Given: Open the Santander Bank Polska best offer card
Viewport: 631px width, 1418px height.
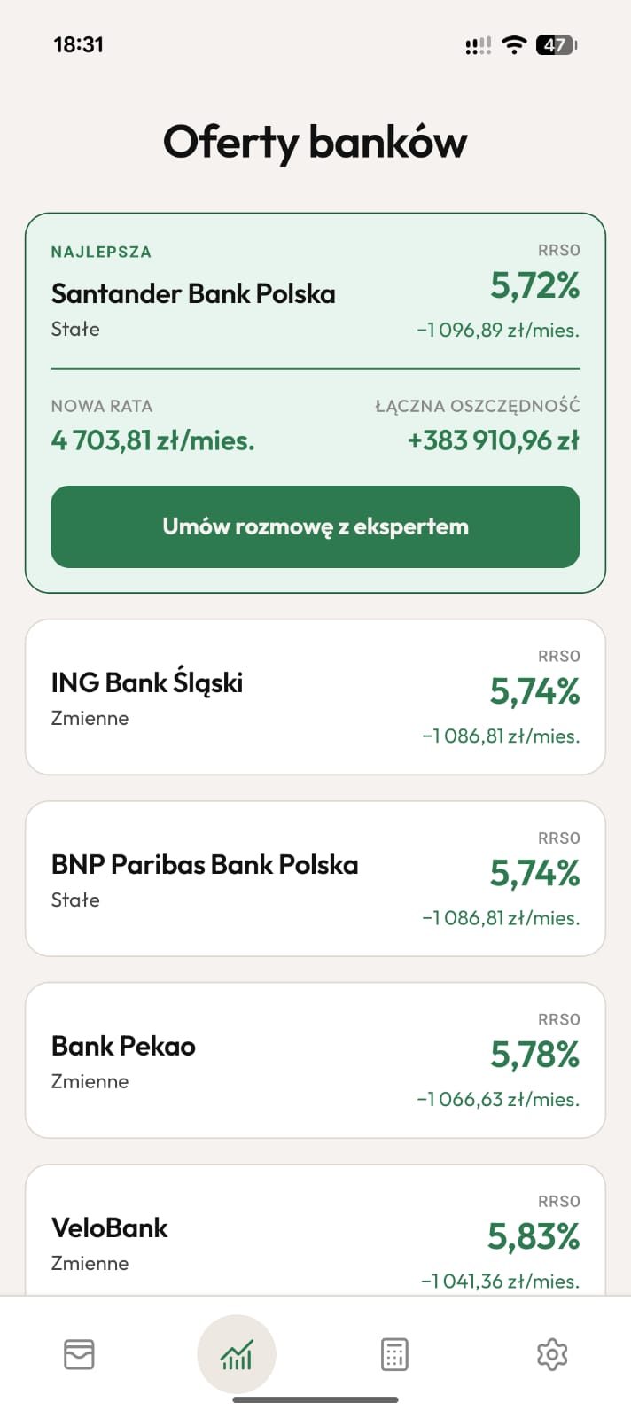Looking at the screenshot, I should tap(315, 292).
